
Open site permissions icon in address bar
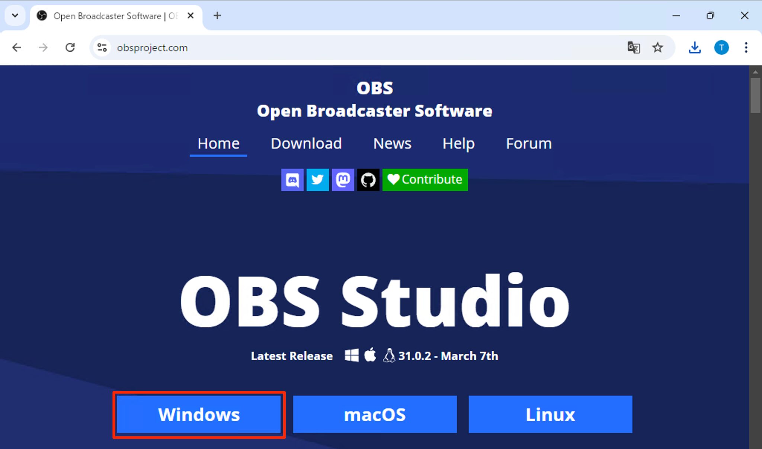[x=102, y=47]
